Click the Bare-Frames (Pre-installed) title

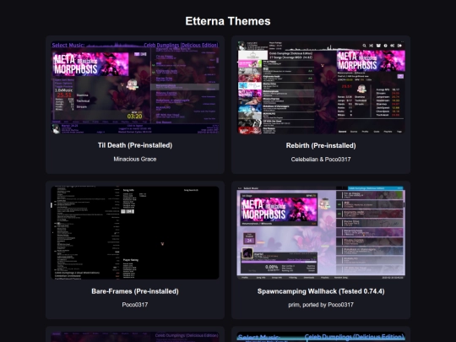point(135,291)
